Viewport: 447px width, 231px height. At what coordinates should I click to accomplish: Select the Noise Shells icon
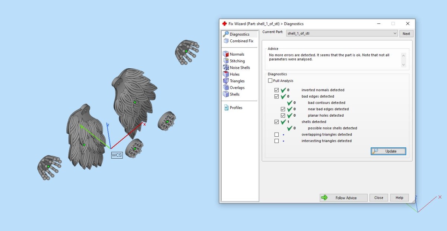tap(226, 68)
